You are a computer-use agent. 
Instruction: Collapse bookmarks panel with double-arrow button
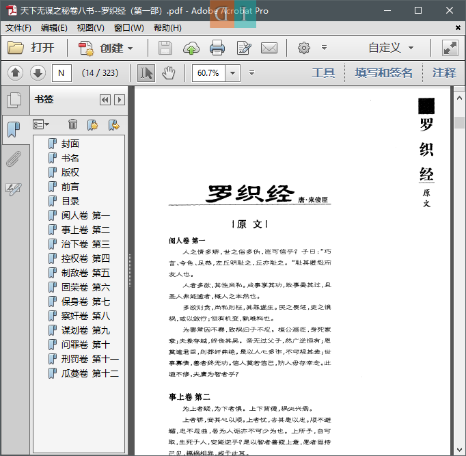[105, 100]
